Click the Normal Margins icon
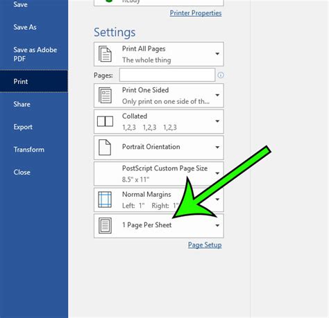This screenshot has height=318, width=329. click(105, 200)
